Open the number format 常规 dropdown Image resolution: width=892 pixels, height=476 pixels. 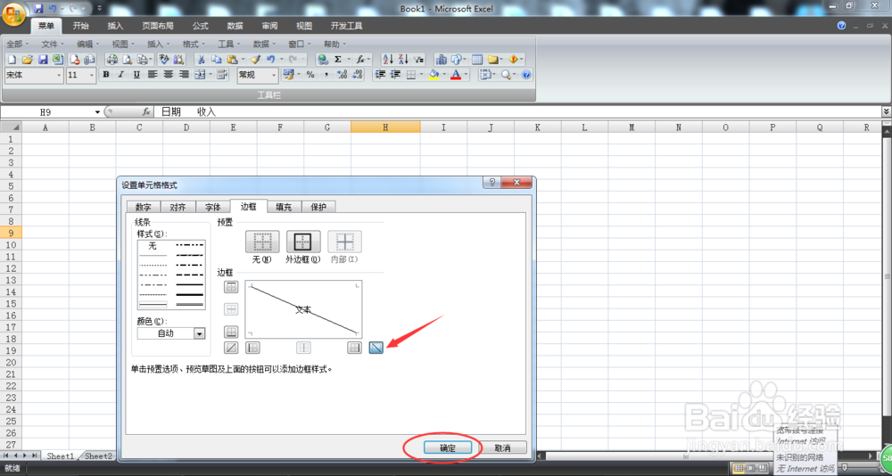(x=274, y=75)
